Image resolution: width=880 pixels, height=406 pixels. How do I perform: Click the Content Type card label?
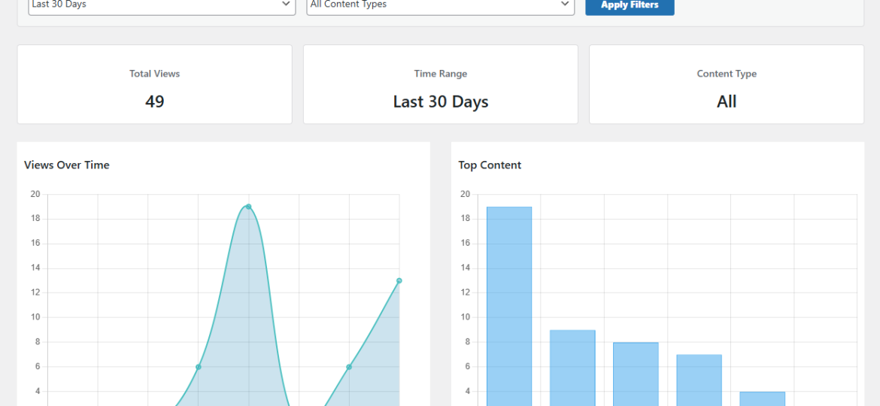[727, 74]
